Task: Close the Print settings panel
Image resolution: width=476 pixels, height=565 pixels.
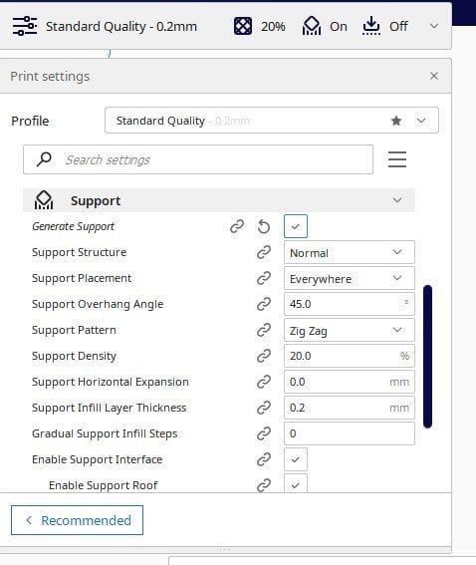Action: coord(434,76)
